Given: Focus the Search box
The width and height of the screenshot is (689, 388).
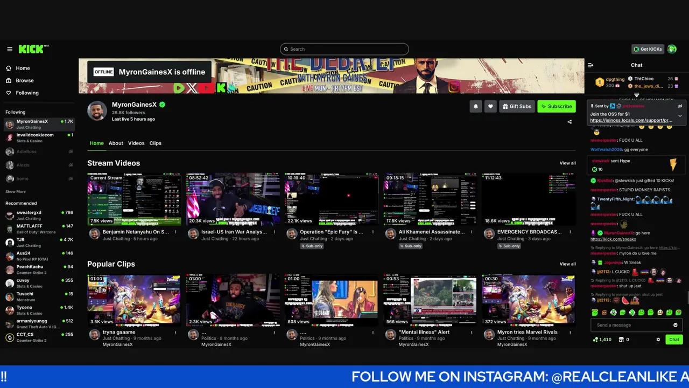Looking at the screenshot, I should pos(344,49).
